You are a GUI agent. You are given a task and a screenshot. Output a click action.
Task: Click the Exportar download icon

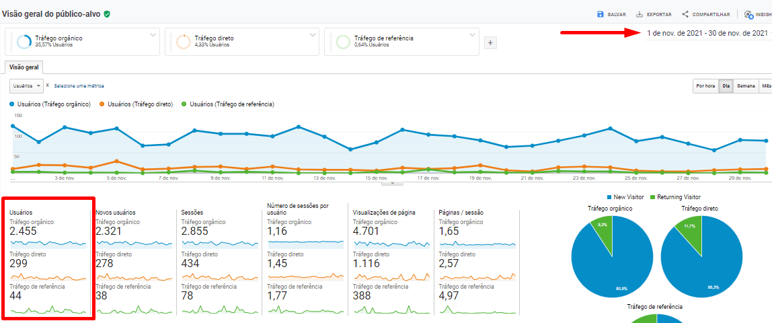click(640, 14)
